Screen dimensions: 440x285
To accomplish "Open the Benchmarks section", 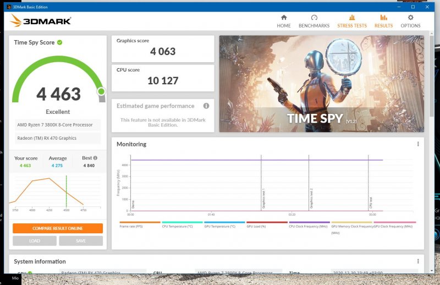I will (x=314, y=21).
